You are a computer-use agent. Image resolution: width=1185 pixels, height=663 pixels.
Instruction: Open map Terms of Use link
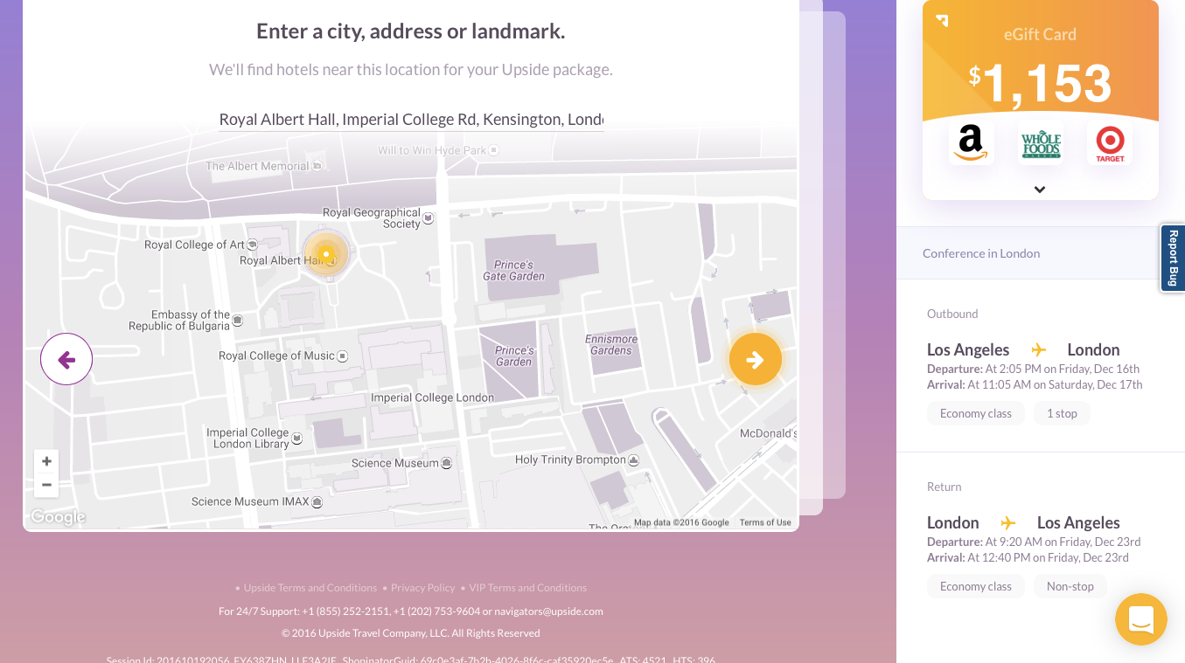[x=765, y=522]
